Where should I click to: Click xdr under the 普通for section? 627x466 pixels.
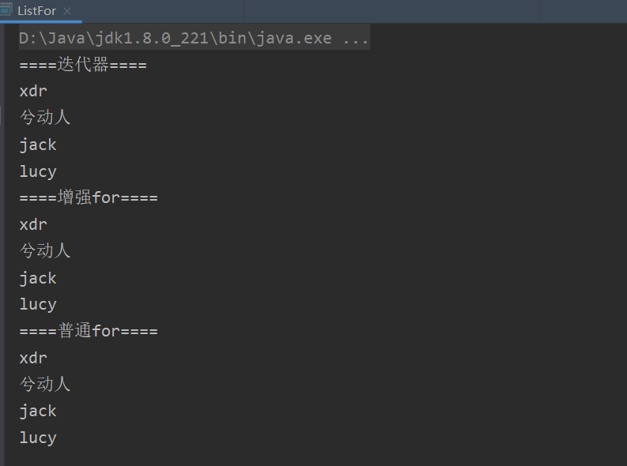tap(33, 358)
